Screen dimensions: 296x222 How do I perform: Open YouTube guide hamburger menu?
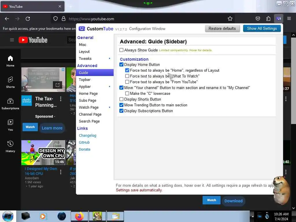tap(12, 40)
